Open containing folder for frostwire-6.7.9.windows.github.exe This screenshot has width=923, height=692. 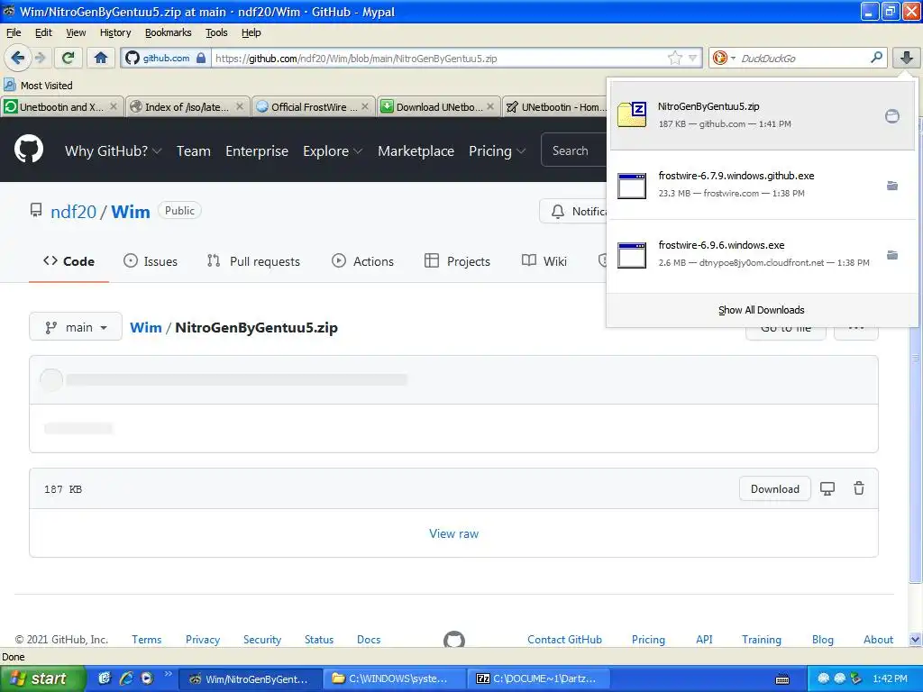pos(891,186)
